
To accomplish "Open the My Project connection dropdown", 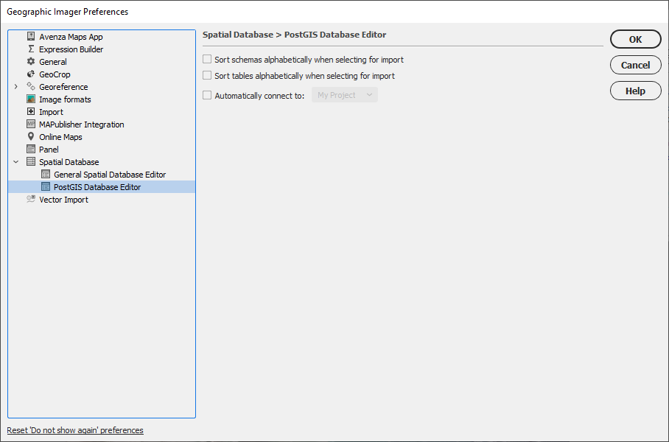I will click(x=345, y=95).
